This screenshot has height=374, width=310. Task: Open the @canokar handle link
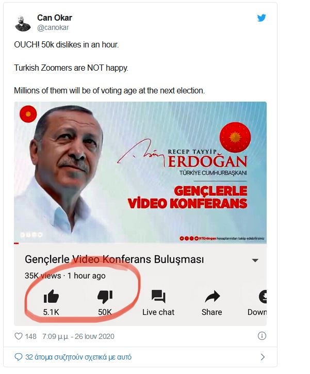[x=53, y=28]
